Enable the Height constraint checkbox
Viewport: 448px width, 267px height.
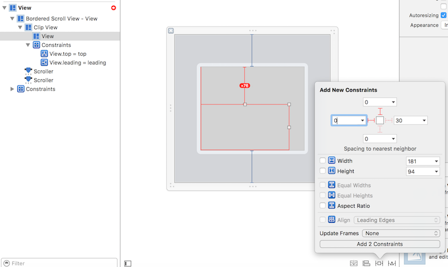coord(323,171)
